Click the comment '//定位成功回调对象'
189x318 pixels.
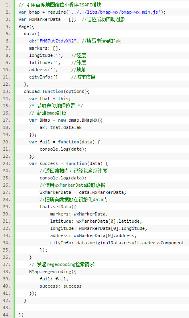103,20
